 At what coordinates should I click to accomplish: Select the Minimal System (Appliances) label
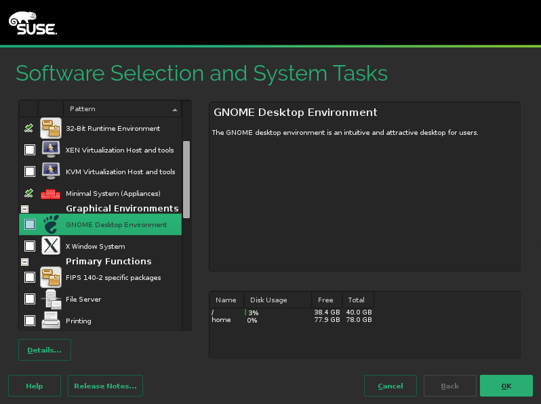click(113, 194)
